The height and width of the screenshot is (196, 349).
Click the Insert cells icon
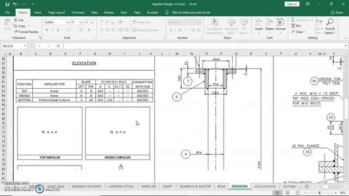pos(259,22)
